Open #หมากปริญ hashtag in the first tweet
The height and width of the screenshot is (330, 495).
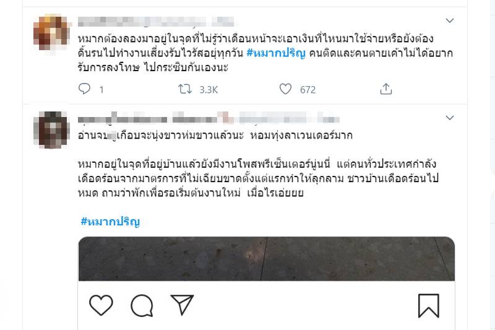click(x=276, y=53)
